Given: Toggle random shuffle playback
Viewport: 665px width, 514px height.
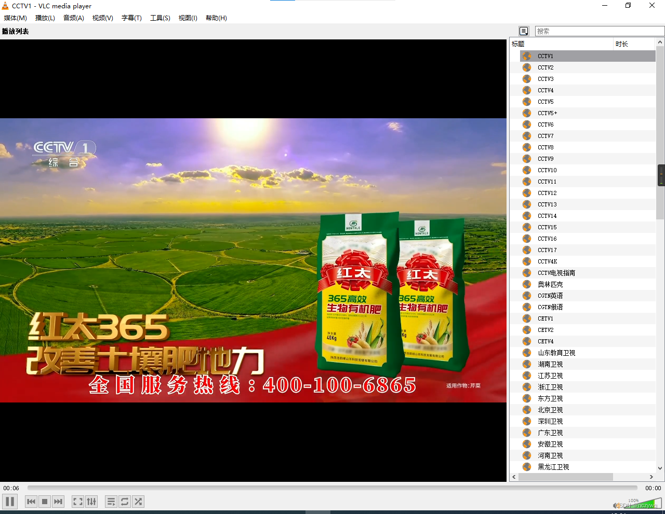Looking at the screenshot, I should (x=138, y=502).
